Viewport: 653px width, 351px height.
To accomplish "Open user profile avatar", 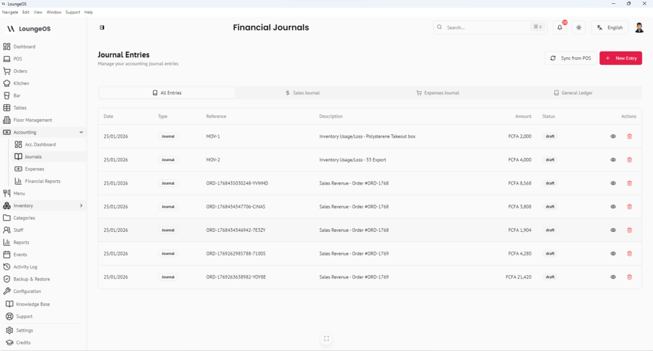I will [x=639, y=27].
